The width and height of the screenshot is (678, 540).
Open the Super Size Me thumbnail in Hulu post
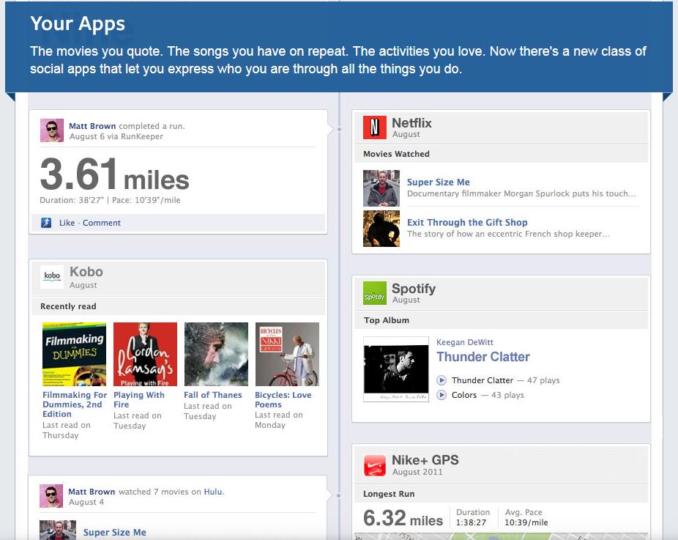[58, 530]
